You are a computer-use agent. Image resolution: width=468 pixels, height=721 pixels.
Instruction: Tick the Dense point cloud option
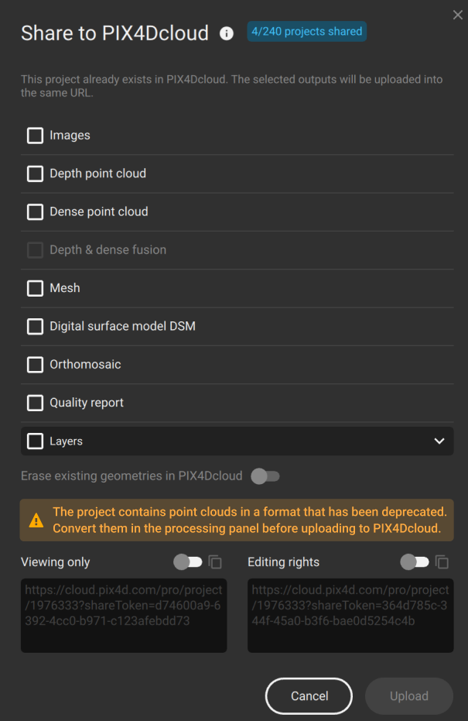click(35, 211)
